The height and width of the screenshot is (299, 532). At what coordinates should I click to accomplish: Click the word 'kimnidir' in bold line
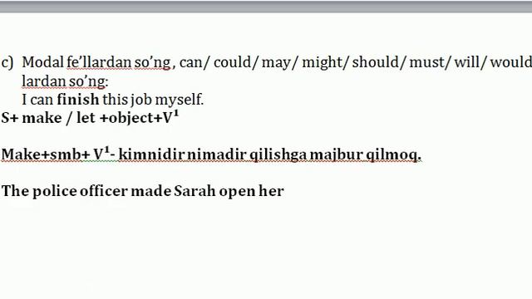[151, 154]
